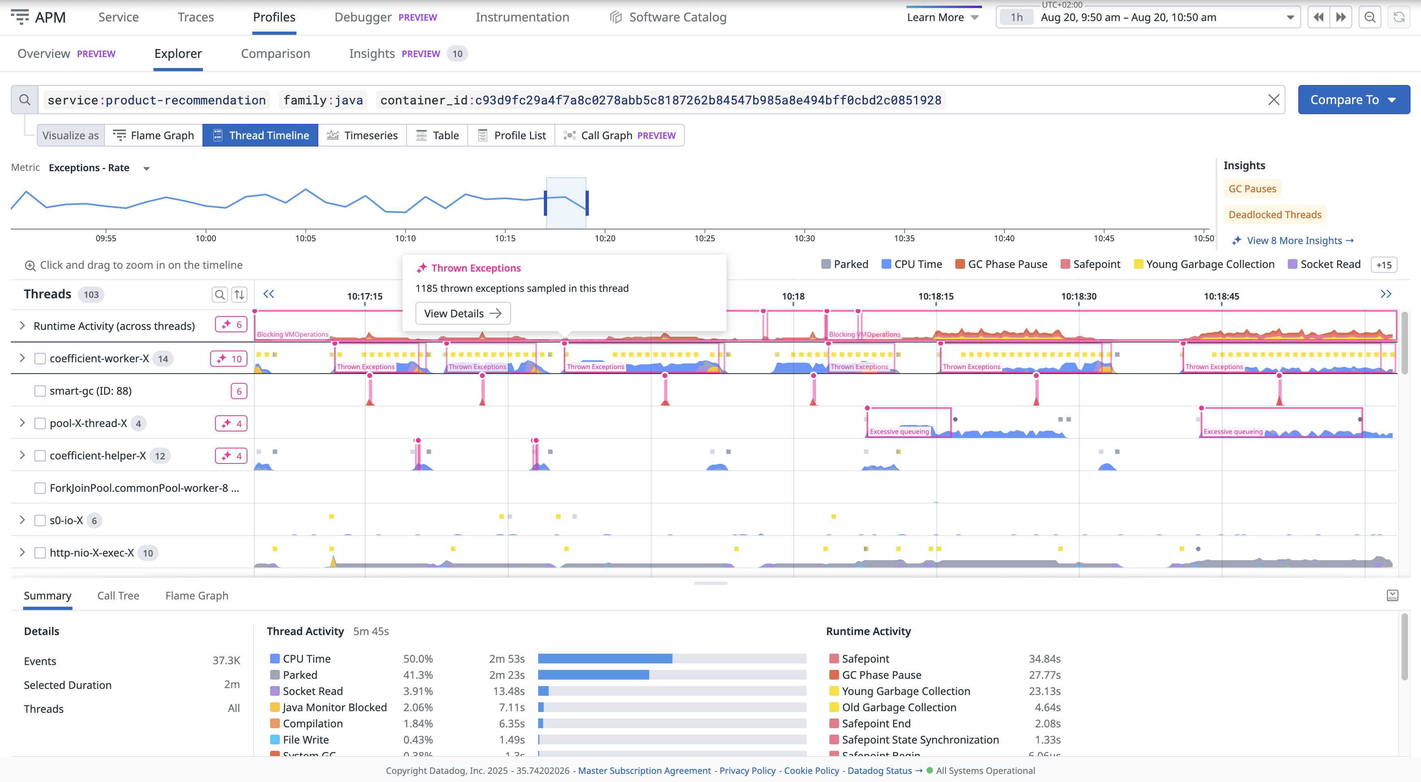The image size is (1421, 782).
Task: Expand the coefficient-helper-X thread group
Action: pyautogui.click(x=22, y=455)
